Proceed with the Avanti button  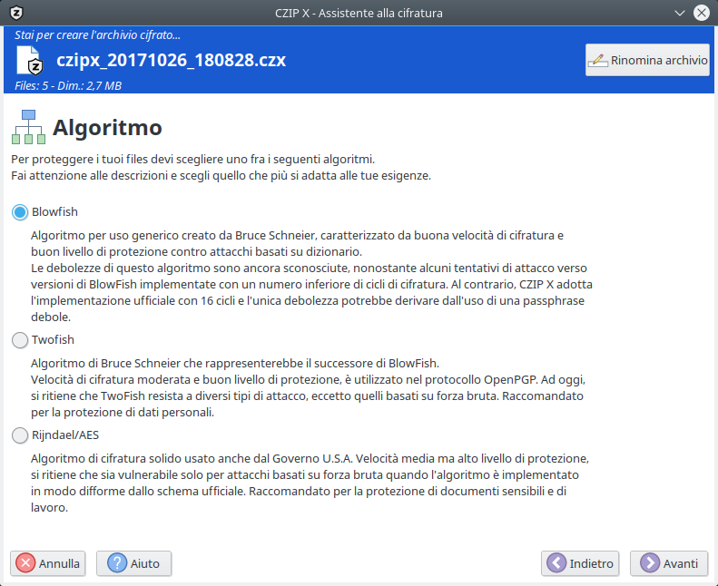click(669, 563)
